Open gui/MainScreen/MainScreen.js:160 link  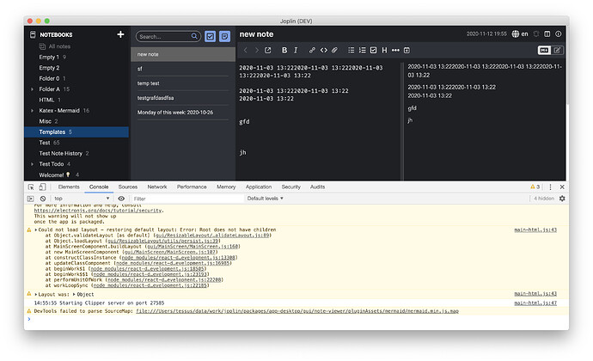point(193,247)
